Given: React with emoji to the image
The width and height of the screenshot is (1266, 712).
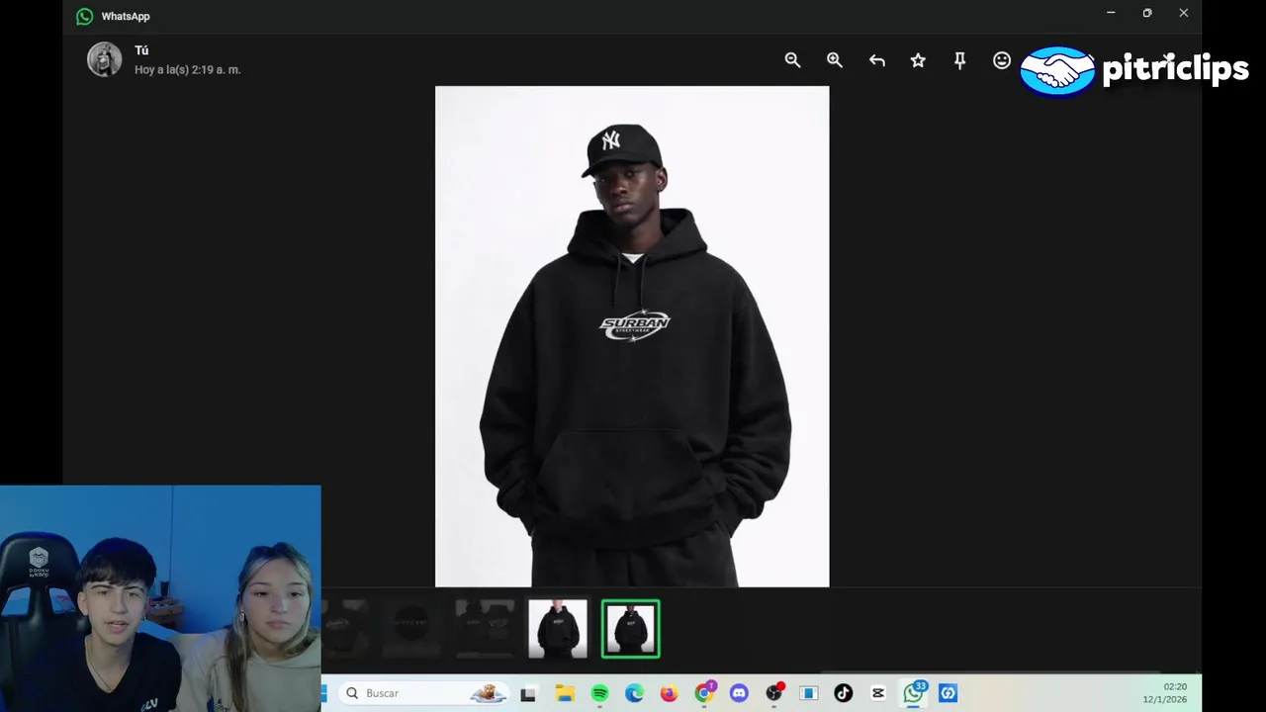Looking at the screenshot, I should tap(1002, 60).
